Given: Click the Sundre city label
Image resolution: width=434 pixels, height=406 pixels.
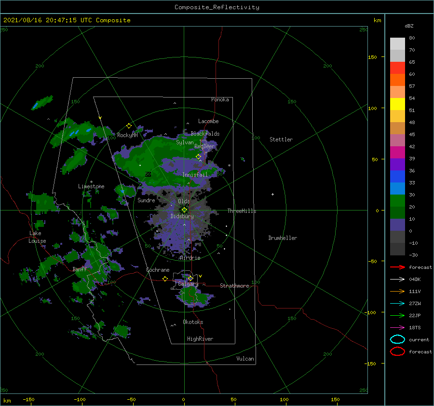Looking at the screenshot, I should tap(146, 200).
